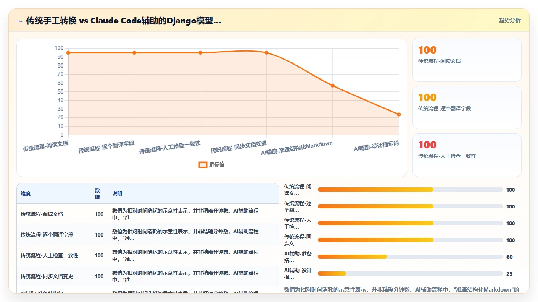Click the progress bar for 传统流程-阅读文...
This screenshot has height=302, width=538.
410,190
